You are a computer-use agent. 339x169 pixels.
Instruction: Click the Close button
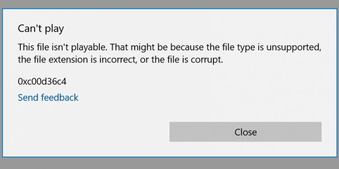point(245,132)
